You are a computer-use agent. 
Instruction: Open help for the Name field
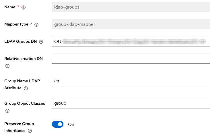coord(24,7)
